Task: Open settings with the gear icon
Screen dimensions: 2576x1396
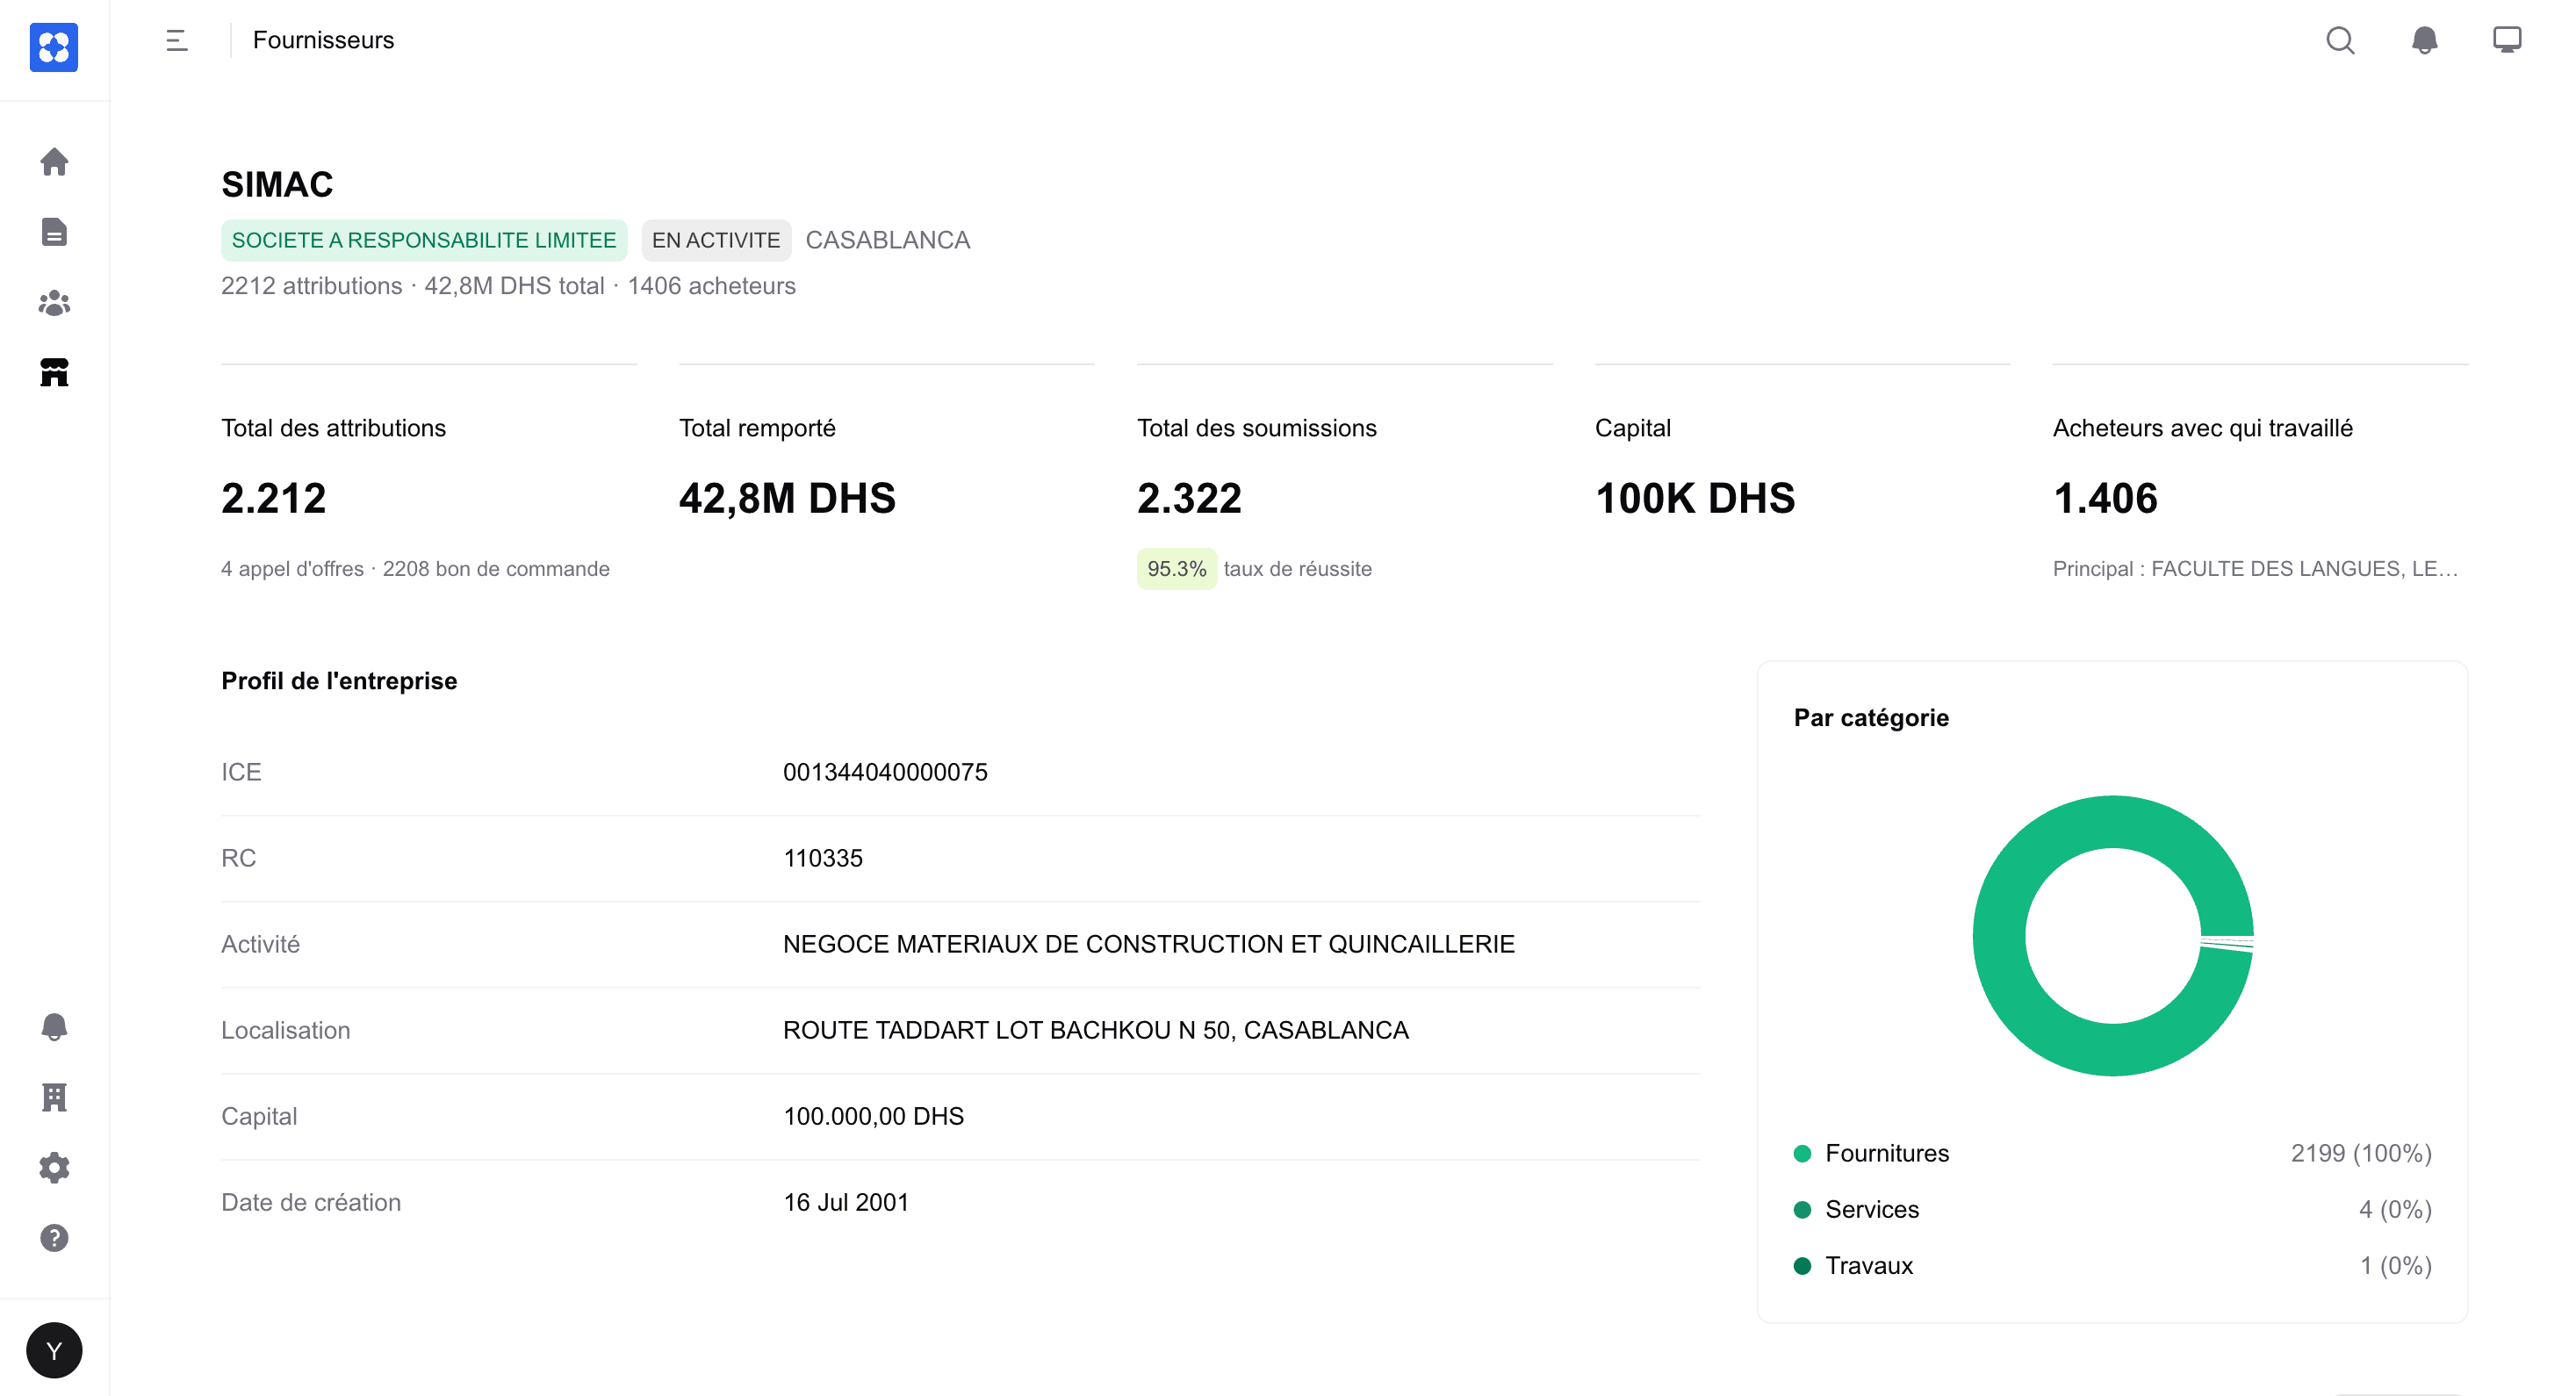Action: pyautogui.click(x=54, y=1167)
